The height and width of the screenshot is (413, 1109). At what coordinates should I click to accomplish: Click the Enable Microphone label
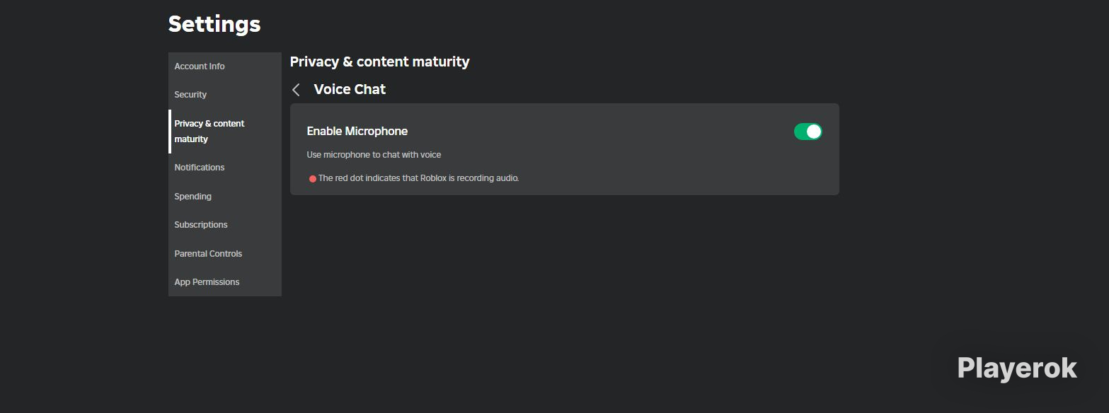point(357,132)
